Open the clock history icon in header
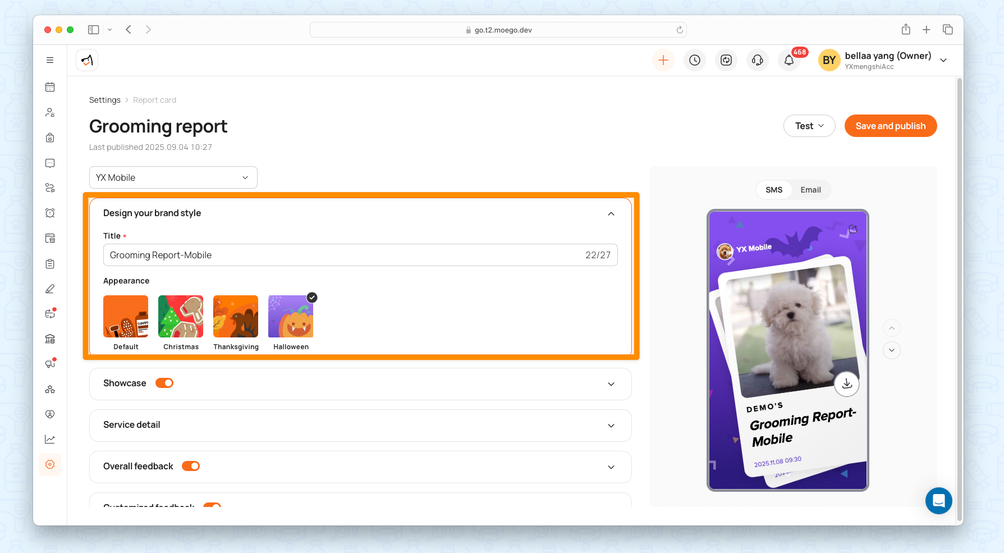The image size is (1004, 553). tap(694, 60)
